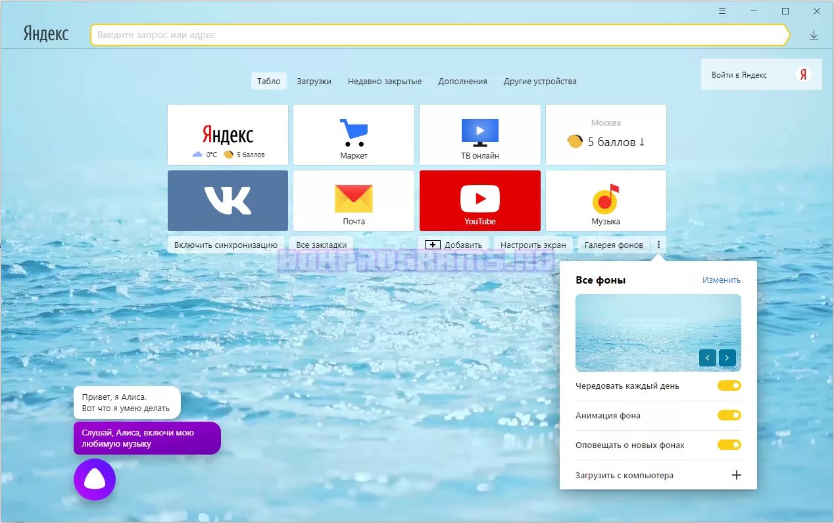
Task: Click Включить синхронизацию button
Action: (x=226, y=245)
